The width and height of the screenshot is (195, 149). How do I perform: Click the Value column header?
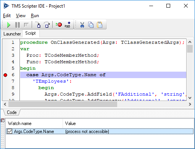pyautogui.click(x=128, y=123)
